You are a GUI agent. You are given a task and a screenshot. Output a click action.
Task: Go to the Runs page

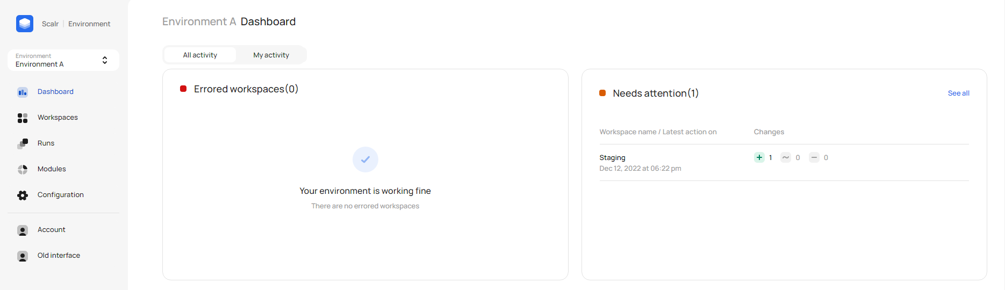[x=46, y=143]
